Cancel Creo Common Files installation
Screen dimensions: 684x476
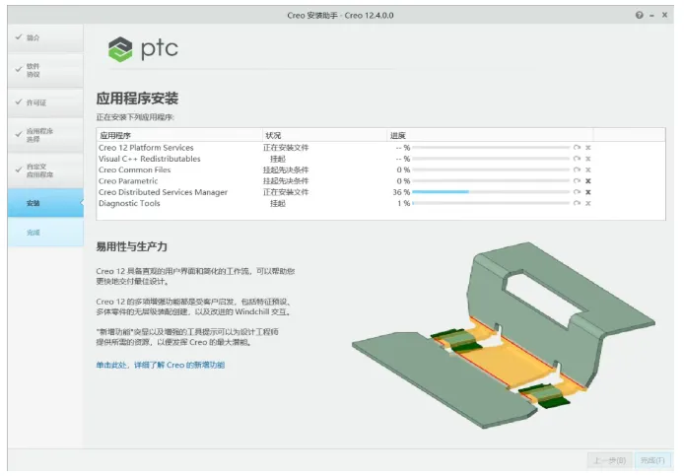click(x=588, y=170)
